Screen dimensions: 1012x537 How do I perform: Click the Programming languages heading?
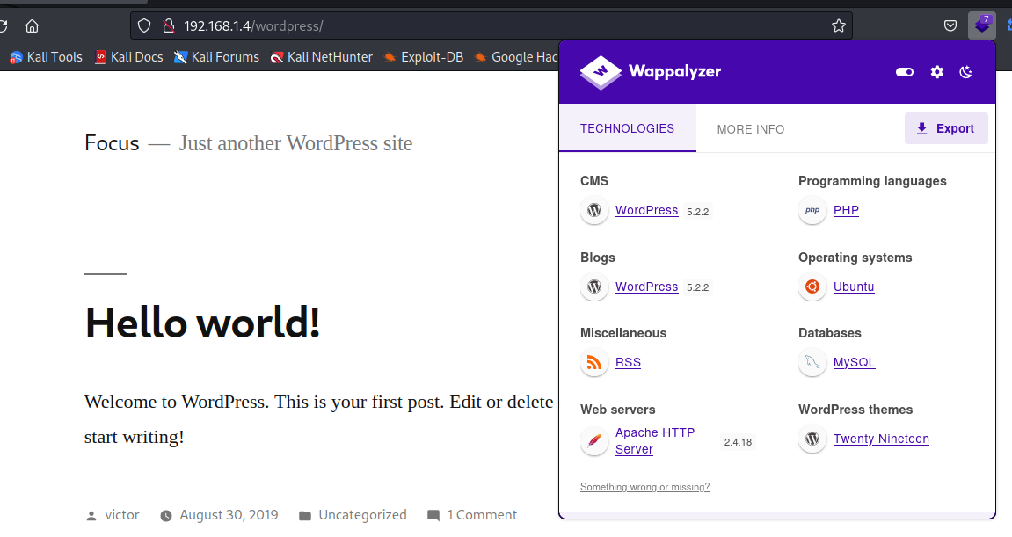(872, 181)
